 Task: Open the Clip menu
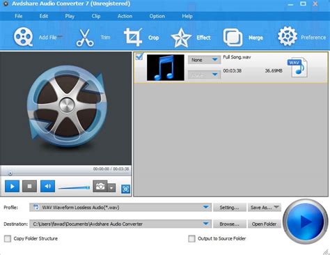pos(96,16)
